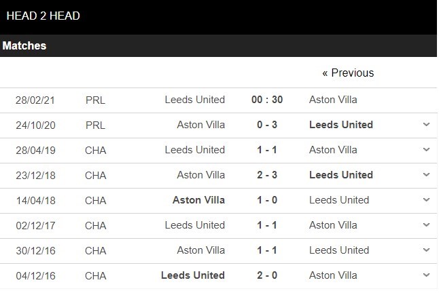Image resolution: width=439 pixels, height=293 pixels.
Task: Open bold Leeds United on 04/12/16
Action: 193,275
